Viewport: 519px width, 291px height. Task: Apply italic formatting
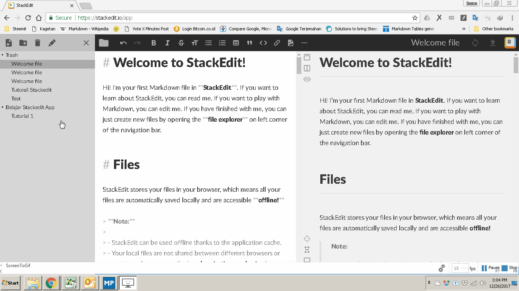[168, 43]
